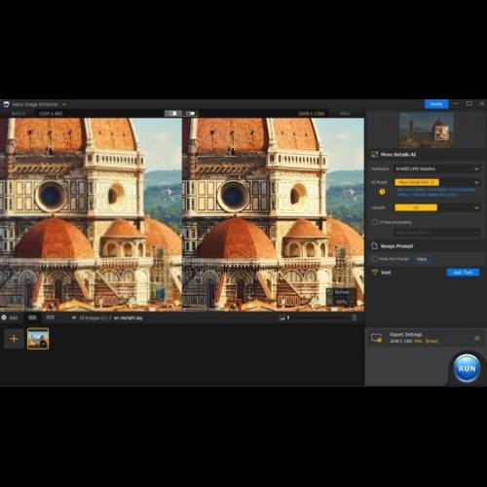The width and height of the screenshot is (487, 487).
Task: Click the large plus add-image tile
Action: tap(14, 339)
